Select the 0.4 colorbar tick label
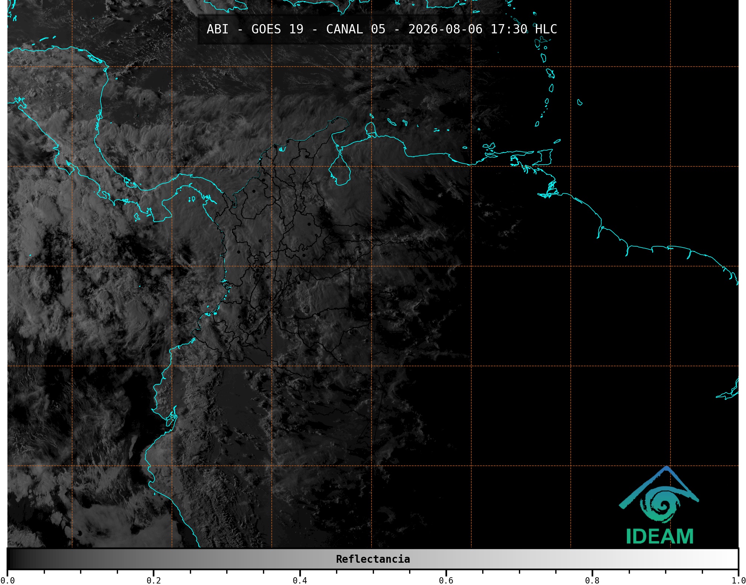The width and height of the screenshot is (746, 585). point(300,580)
